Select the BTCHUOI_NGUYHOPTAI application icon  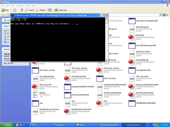click(x=67, y=95)
